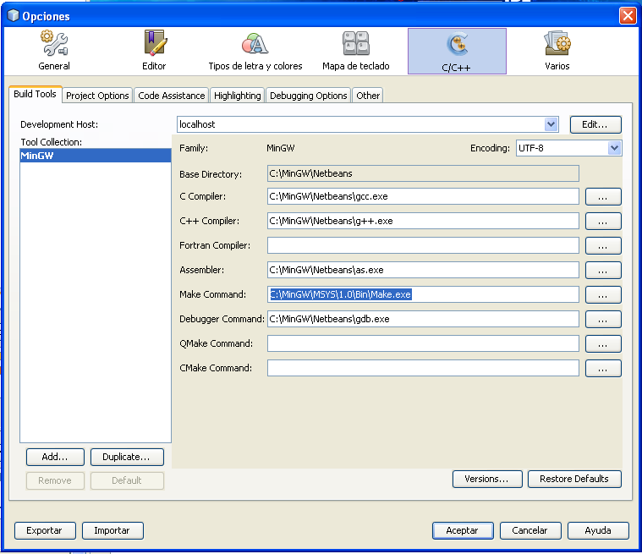Switch to the Highlighting tab

(x=238, y=96)
